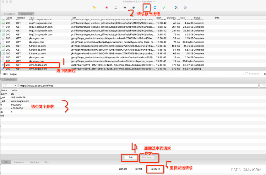Sort by the Start column header
Screen dimensions: 266x175
coord(159,18)
